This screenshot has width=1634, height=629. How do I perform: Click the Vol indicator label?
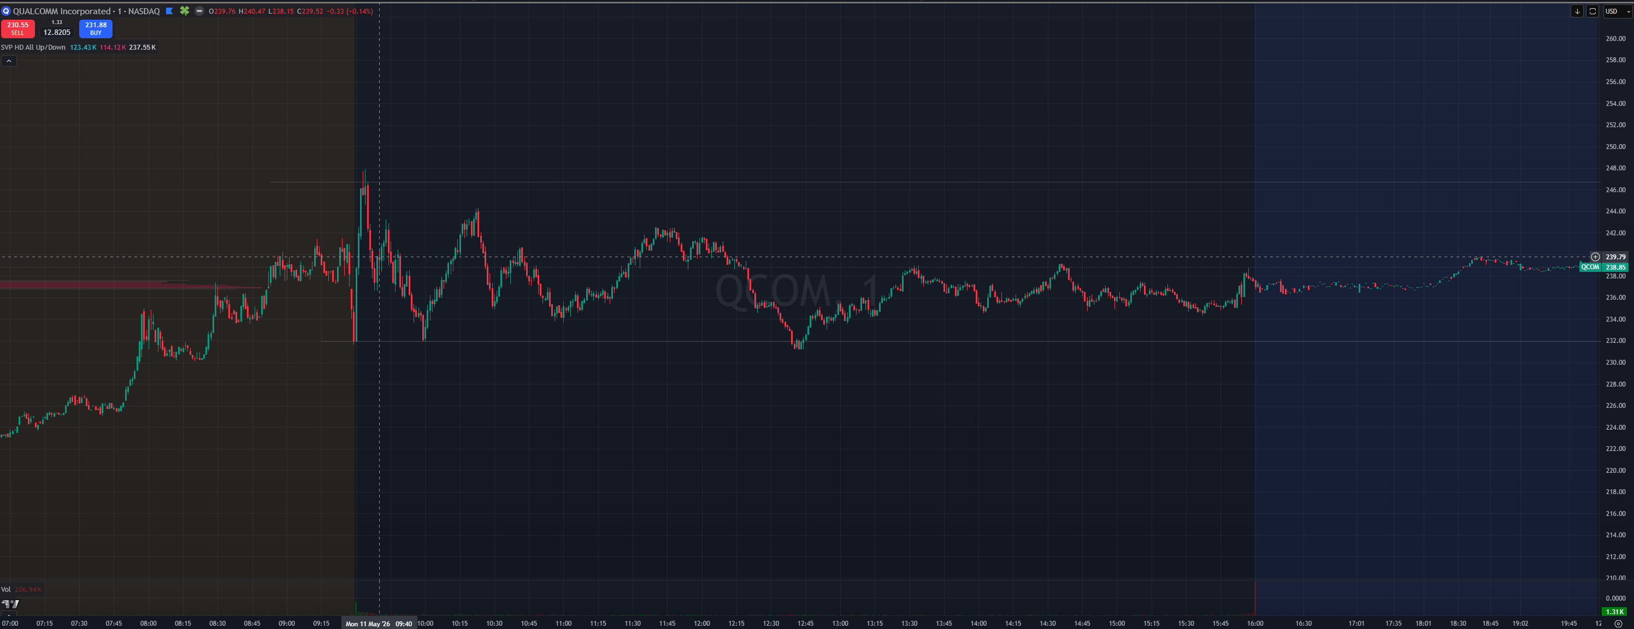click(x=5, y=590)
